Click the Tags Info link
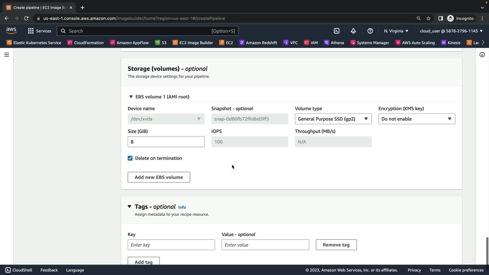This screenshot has height=275, width=489. pyautogui.click(x=182, y=207)
